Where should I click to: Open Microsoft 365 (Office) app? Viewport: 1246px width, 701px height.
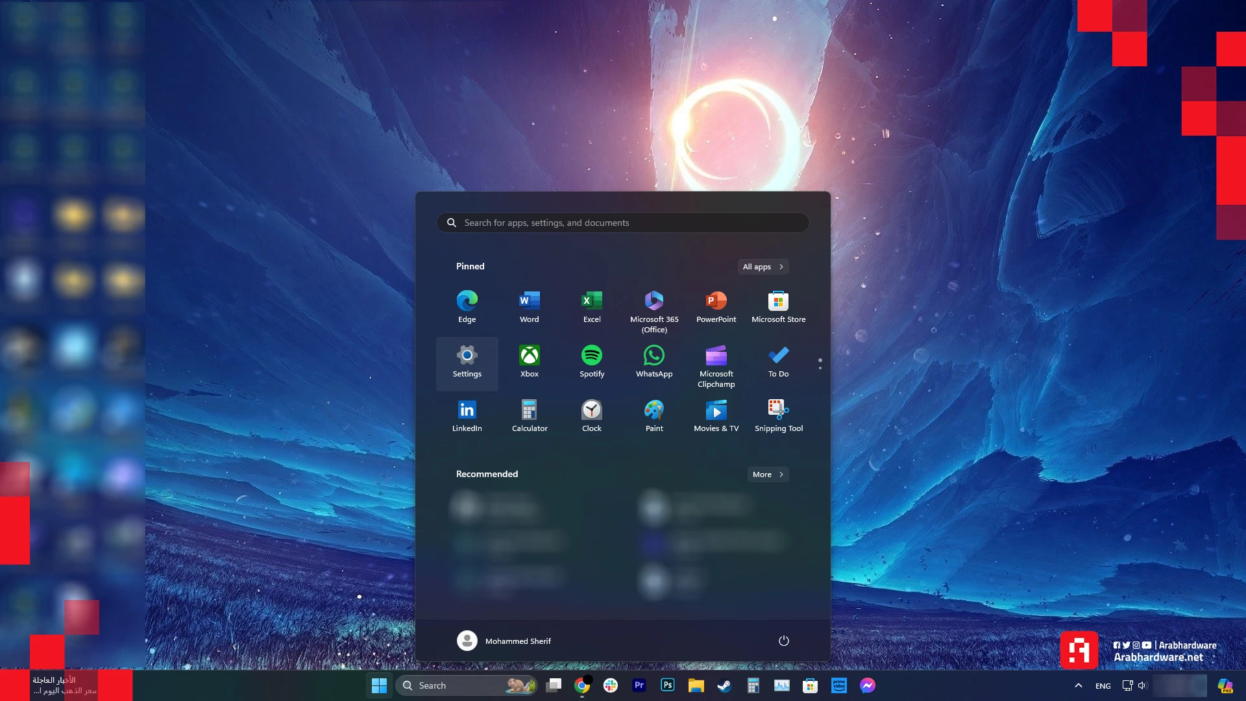click(654, 311)
